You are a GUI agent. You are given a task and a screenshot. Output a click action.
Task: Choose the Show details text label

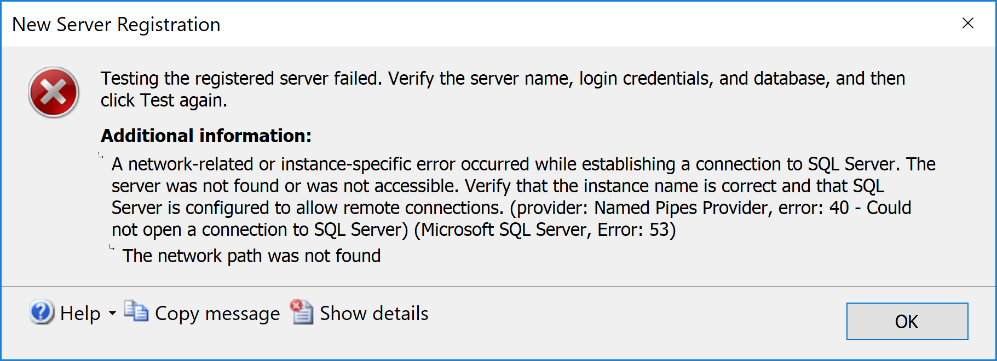(x=374, y=313)
